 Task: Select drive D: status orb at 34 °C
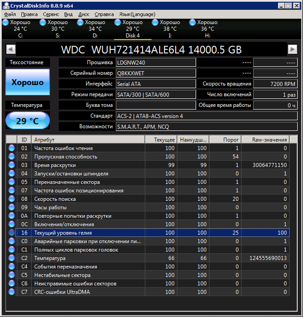(80, 22)
